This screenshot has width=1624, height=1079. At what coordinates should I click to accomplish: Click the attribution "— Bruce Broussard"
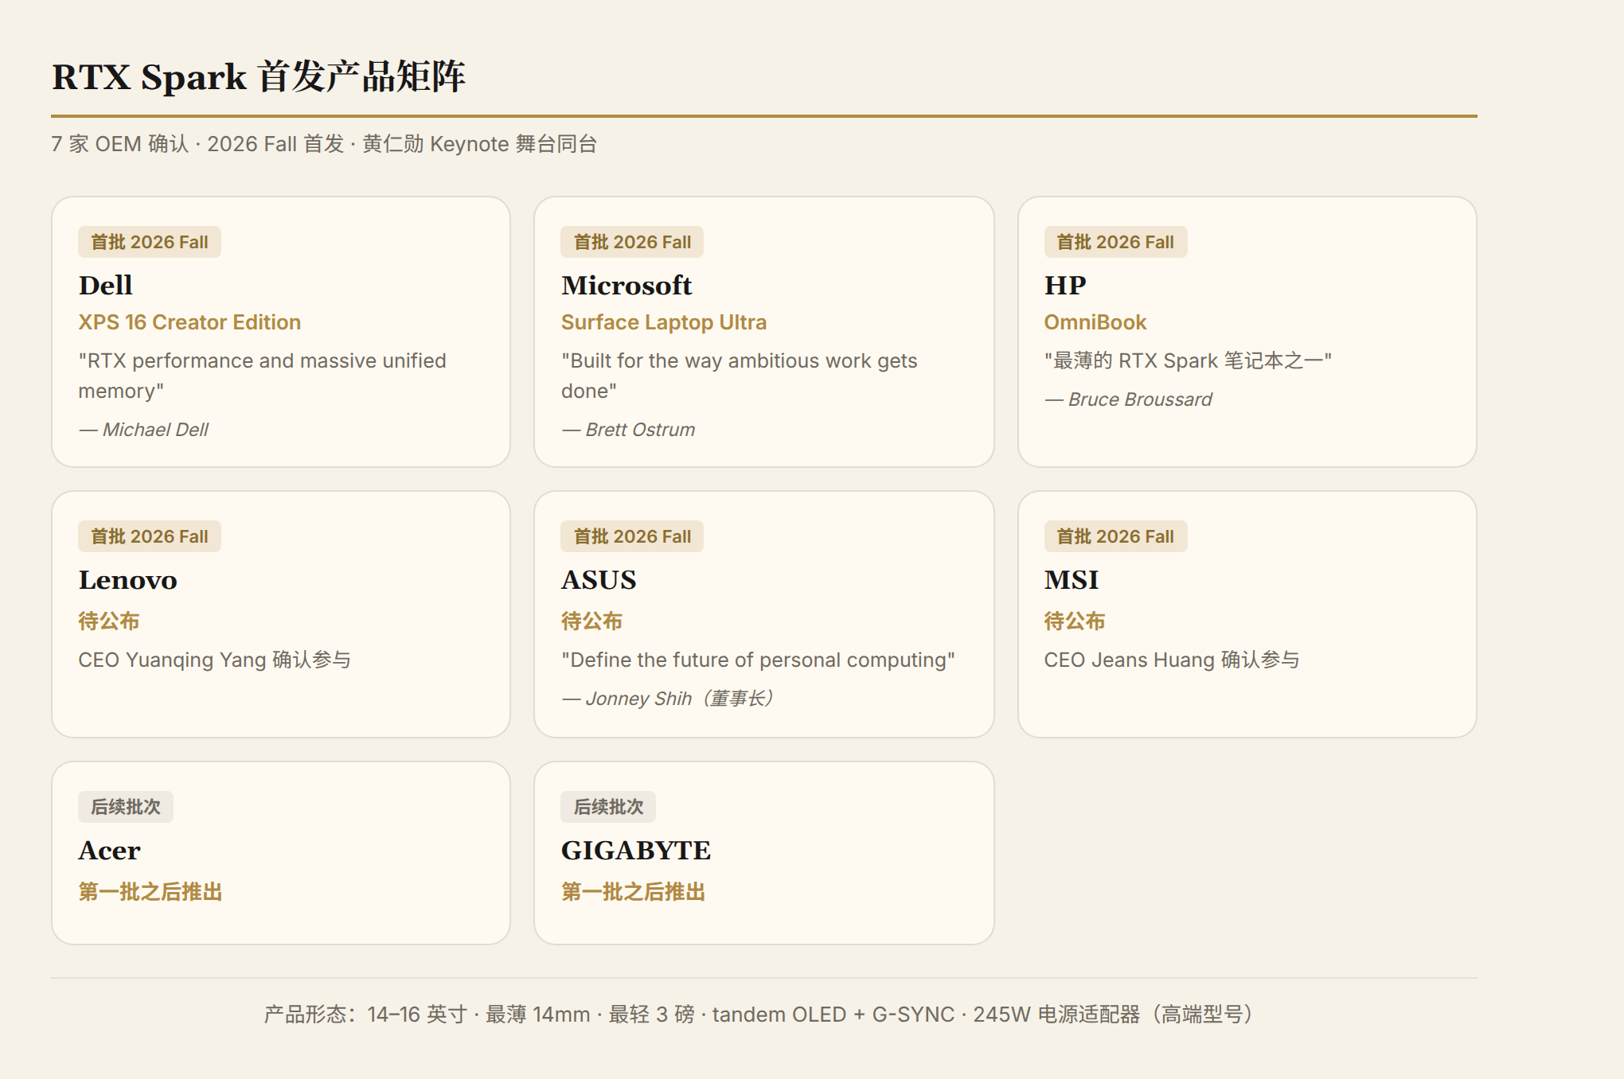(x=1128, y=399)
